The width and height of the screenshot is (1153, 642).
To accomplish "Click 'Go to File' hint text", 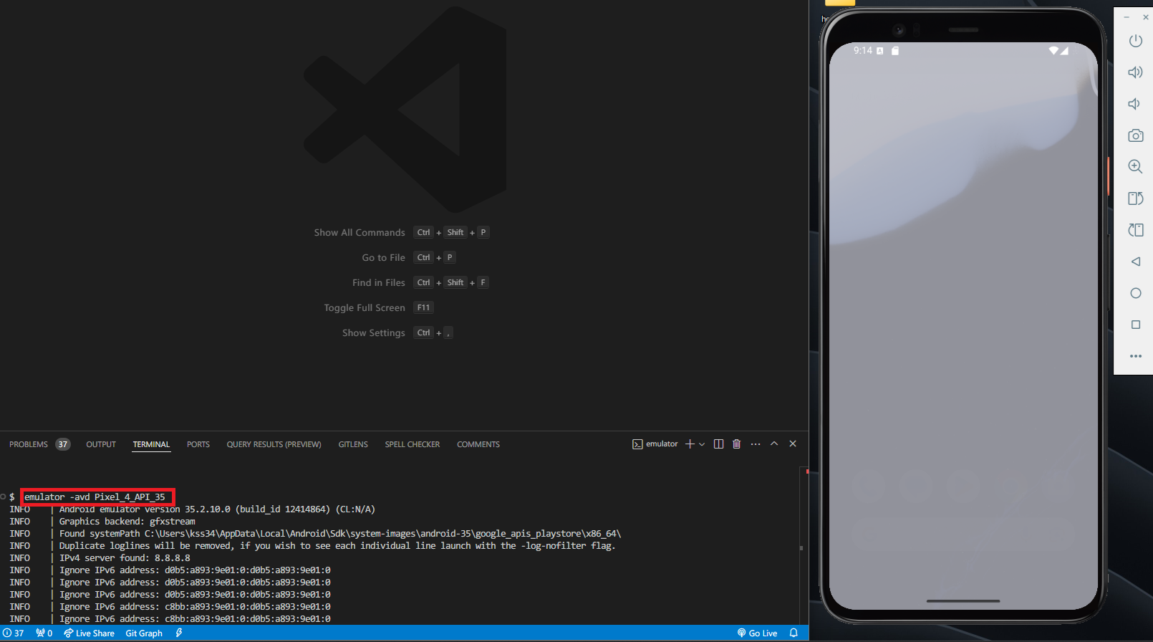I will click(x=383, y=258).
